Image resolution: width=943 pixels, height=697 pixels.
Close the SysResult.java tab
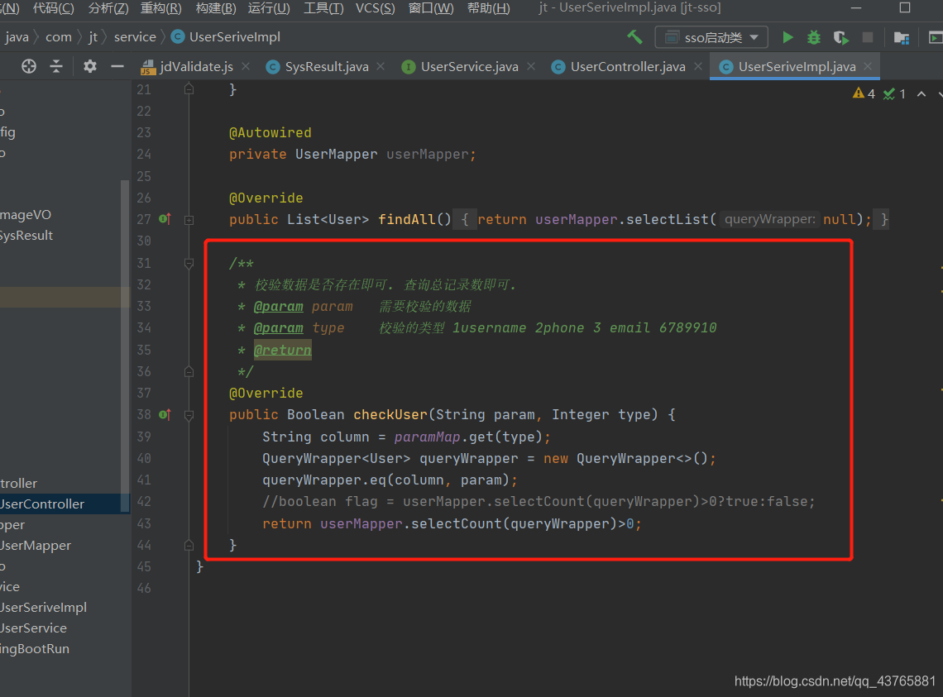[381, 67]
